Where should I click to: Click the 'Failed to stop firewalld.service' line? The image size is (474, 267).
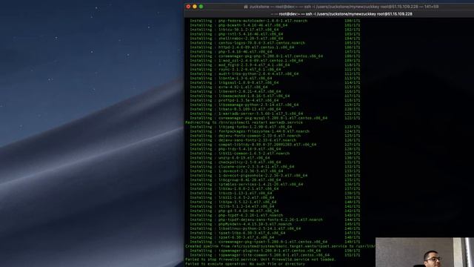pos(260,260)
